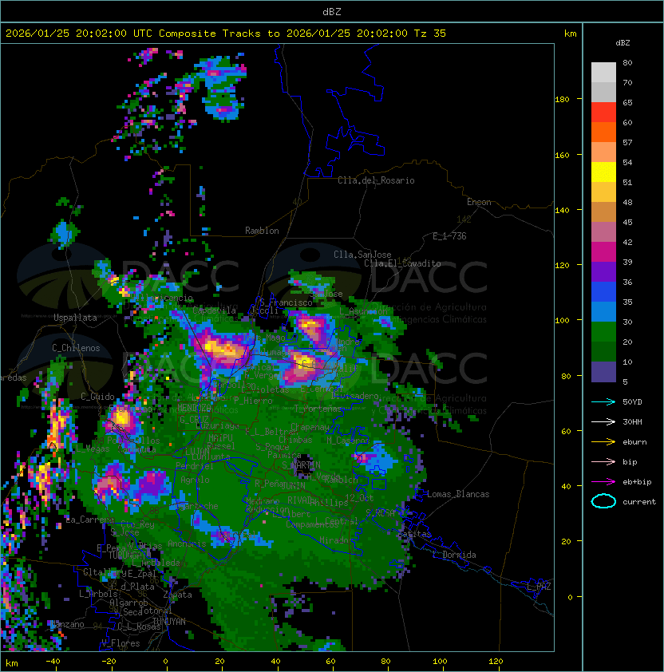Viewport: 664px width, 672px height.
Task: Pick the purple swatch between 39 and 36
Action: pyautogui.click(x=603, y=271)
